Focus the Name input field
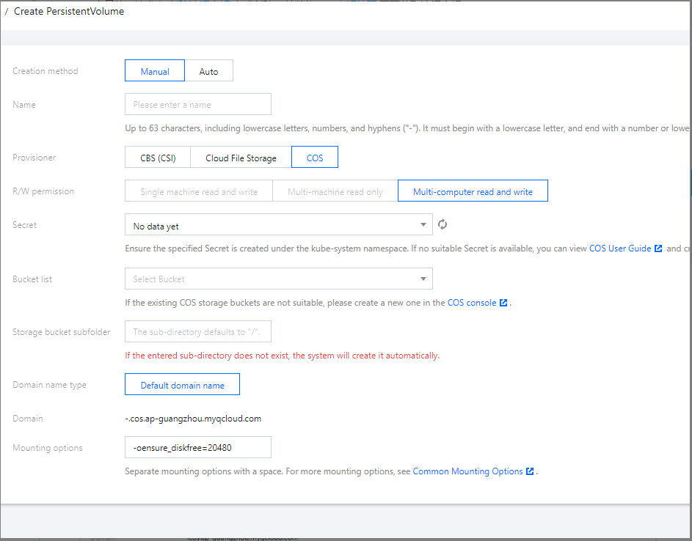Image resolution: width=692 pixels, height=541 pixels. (x=198, y=105)
